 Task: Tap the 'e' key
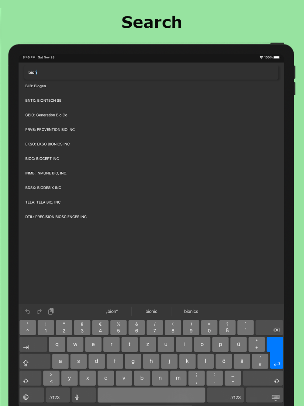coord(93,344)
